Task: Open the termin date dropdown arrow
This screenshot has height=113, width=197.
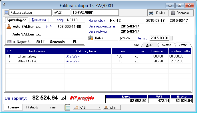Action: tap(171, 38)
